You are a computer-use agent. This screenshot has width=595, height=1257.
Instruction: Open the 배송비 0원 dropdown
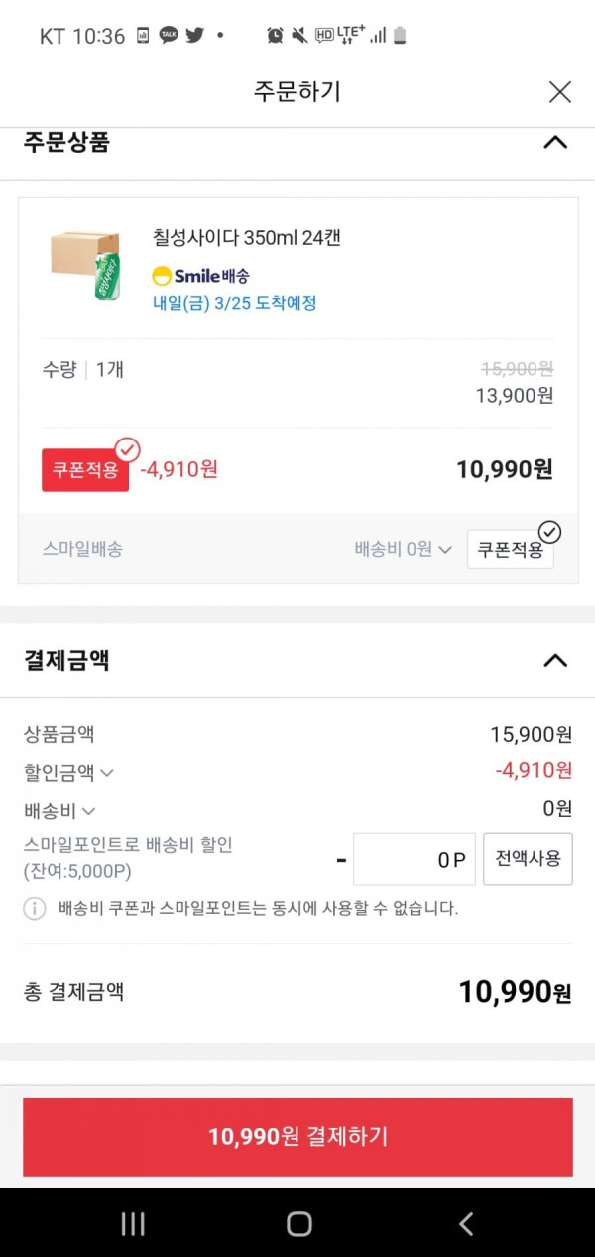coord(404,549)
